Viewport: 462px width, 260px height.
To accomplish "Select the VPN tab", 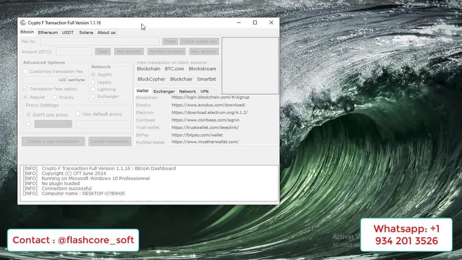I will tap(205, 91).
